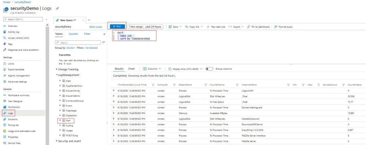366x145 pixels.
Task: Add a new query tab
Action: tap(89, 20)
